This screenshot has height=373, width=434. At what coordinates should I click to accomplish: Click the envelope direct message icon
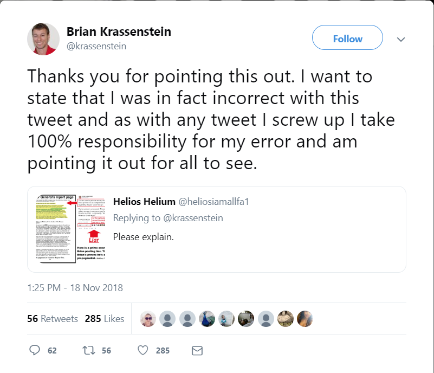(197, 350)
